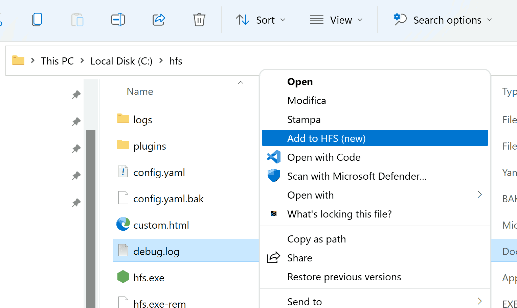Click the custom.html Edge file icon
Screen dimensions: 517x308
(123, 224)
